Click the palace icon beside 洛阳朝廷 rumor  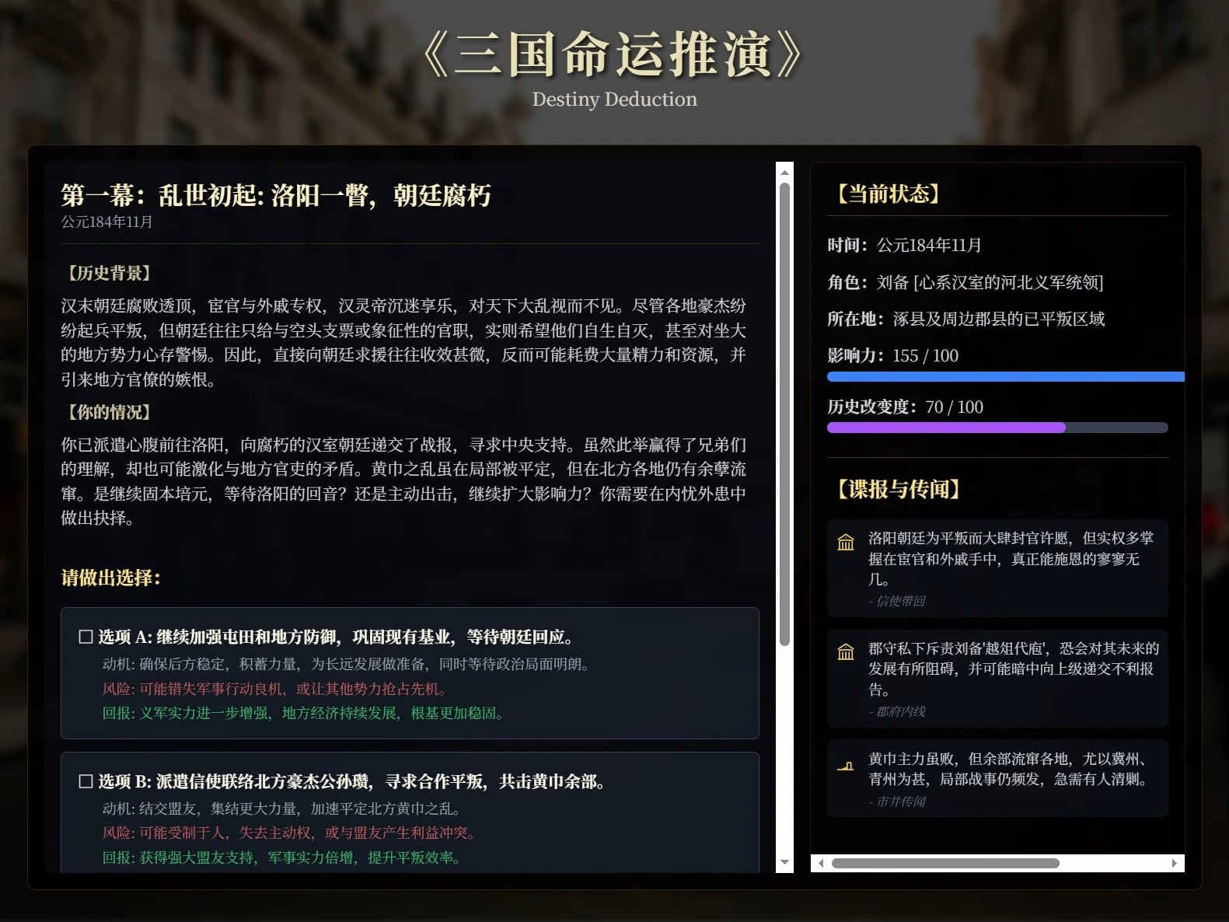pyautogui.click(x=846, y=542)
